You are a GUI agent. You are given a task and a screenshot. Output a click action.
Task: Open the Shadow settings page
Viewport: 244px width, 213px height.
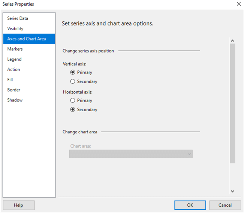(15, 100)
